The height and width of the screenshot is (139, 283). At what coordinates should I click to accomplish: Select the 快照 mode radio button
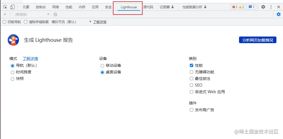point(12,79)
